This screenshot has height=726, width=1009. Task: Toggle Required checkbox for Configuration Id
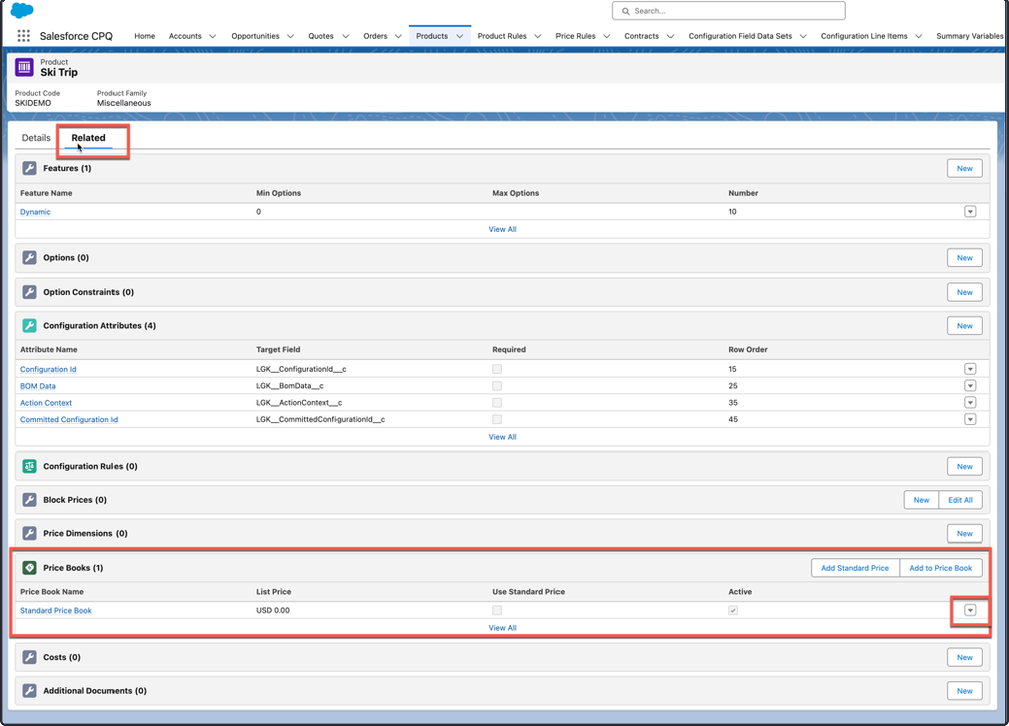click(497, 369)
